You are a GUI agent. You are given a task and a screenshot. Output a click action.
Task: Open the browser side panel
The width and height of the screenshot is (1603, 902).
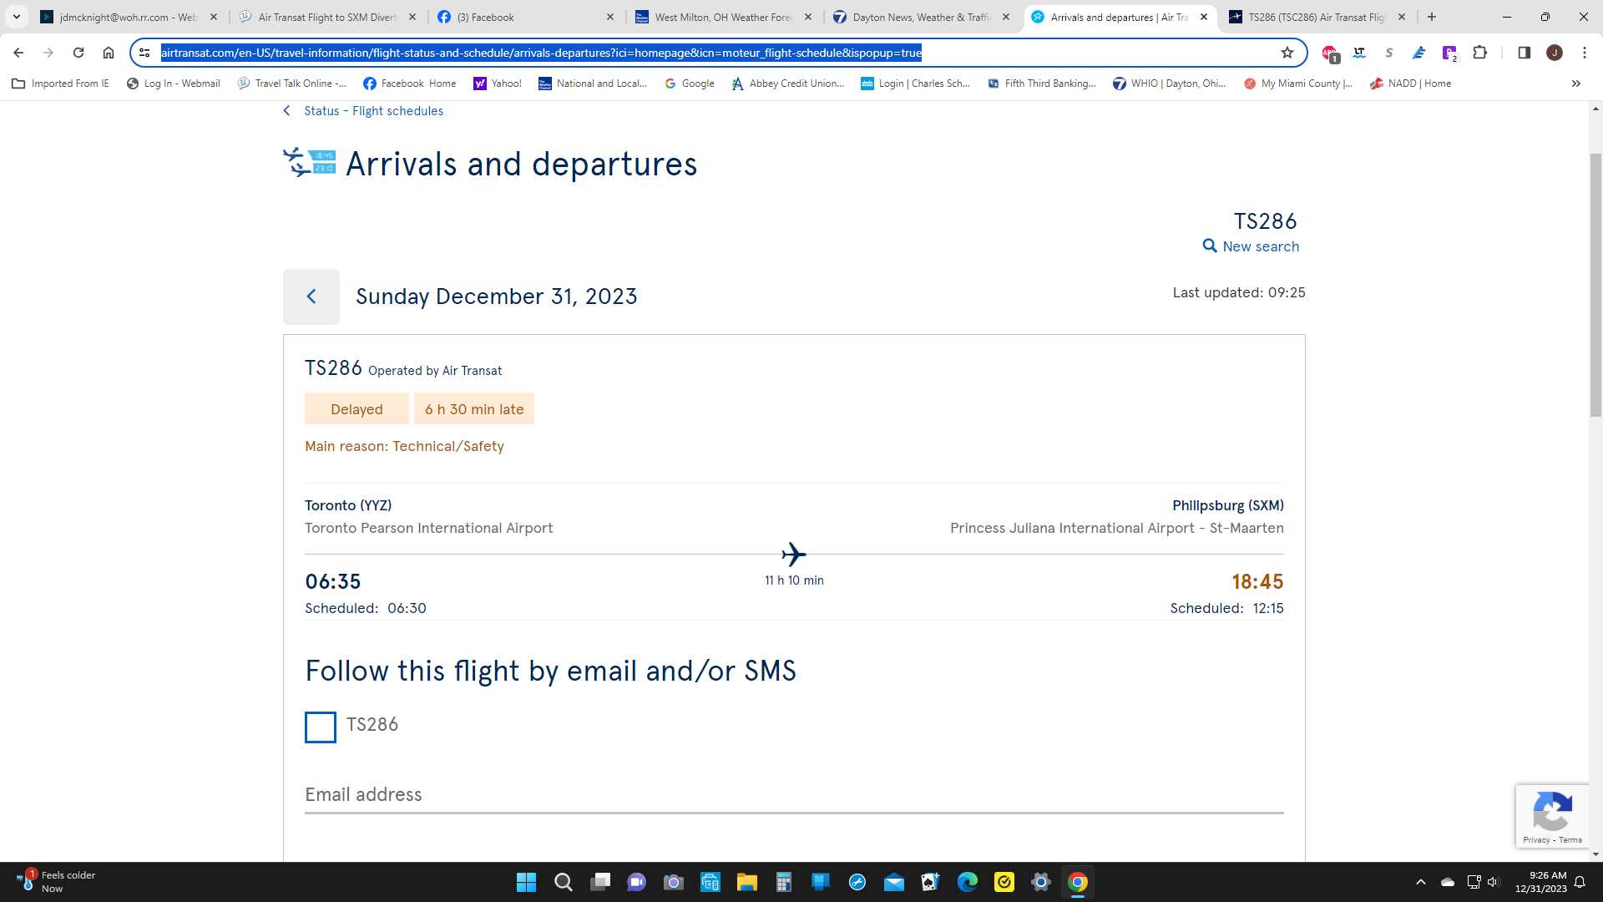[1524, 53]
